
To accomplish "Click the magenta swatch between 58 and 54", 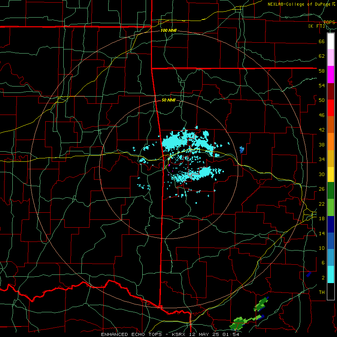I will point(331,75).
